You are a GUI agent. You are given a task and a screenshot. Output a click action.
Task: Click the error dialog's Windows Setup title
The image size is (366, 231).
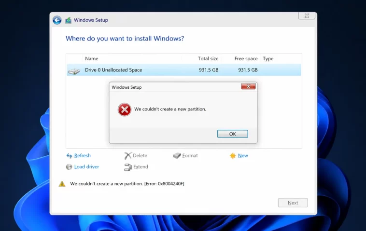[127, 87]
